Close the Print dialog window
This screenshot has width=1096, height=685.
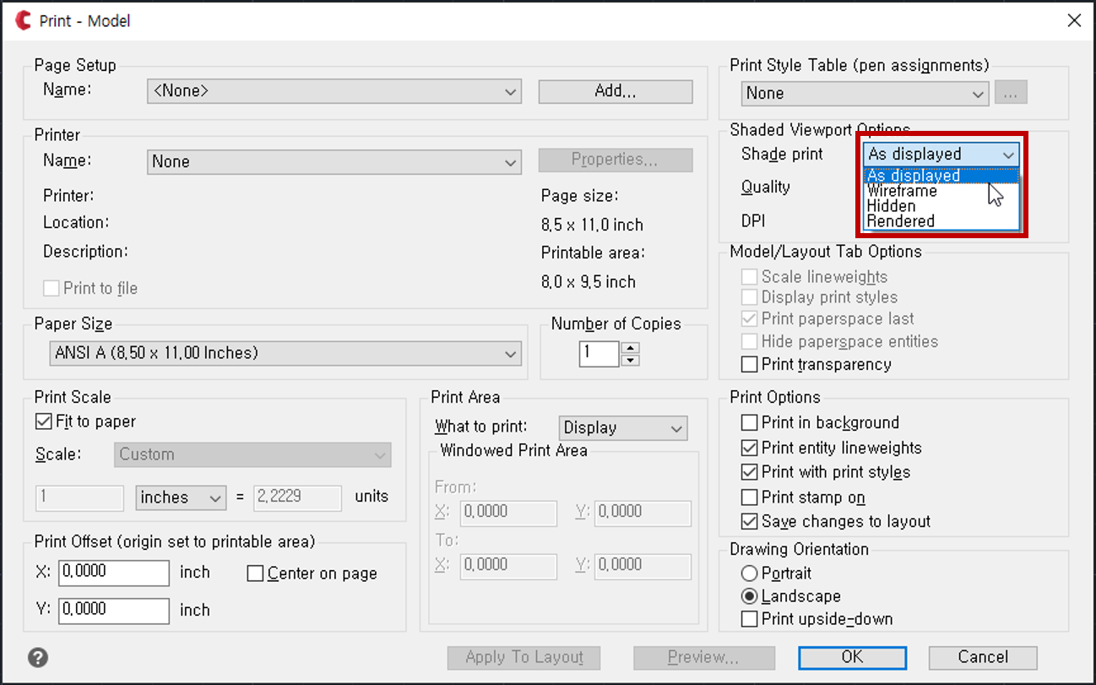pos(1073,20)
